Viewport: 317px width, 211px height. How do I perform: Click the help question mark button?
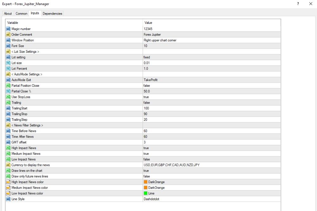pyautogui.click(x=298, y=3)
